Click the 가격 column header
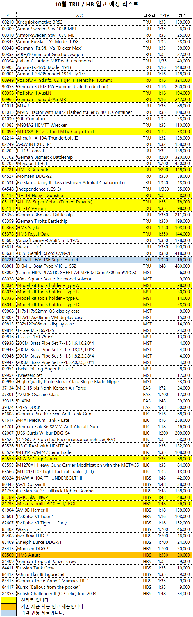This screenshot has height=617, width=193. click(182, 15)
